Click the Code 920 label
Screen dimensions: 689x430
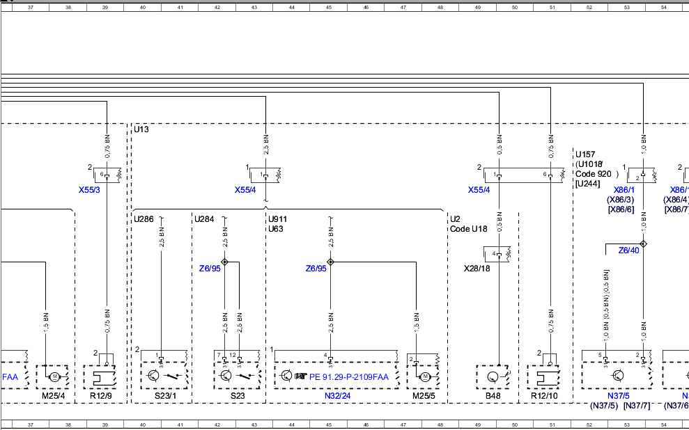click(x=593, y=174)
